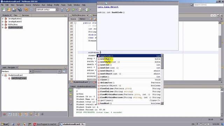Click the Debug Project toolbar icon
The height and width of the screenshot is (126, 224).
tap(80, 9)
